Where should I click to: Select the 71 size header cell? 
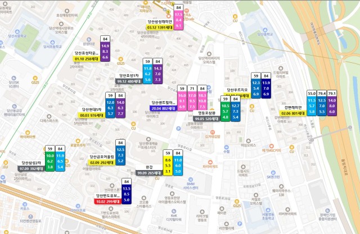point(192,88)
